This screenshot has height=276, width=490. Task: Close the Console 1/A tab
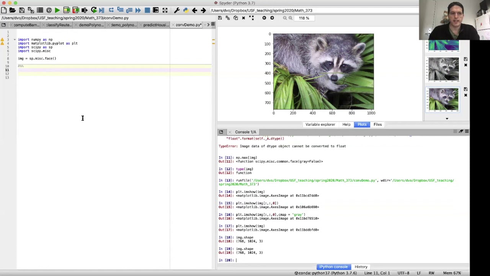point(230,132)
